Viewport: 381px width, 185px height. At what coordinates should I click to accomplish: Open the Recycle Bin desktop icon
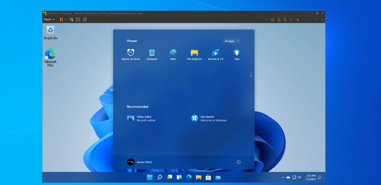click(50, 32)
